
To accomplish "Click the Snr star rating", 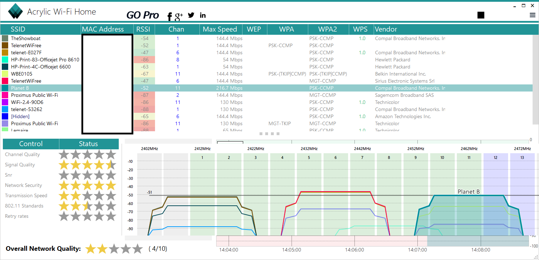I will point(87,175).
